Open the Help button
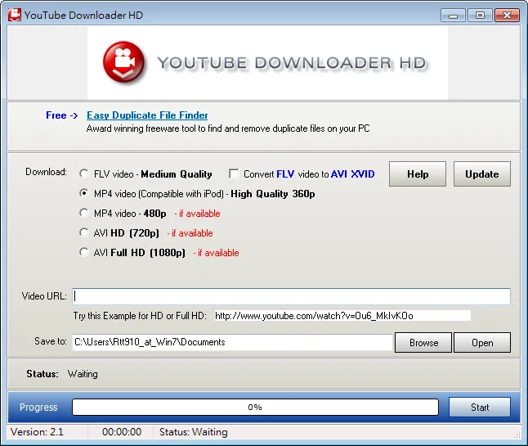Viewport: 528px width, 446px height. tap(418, 174)
